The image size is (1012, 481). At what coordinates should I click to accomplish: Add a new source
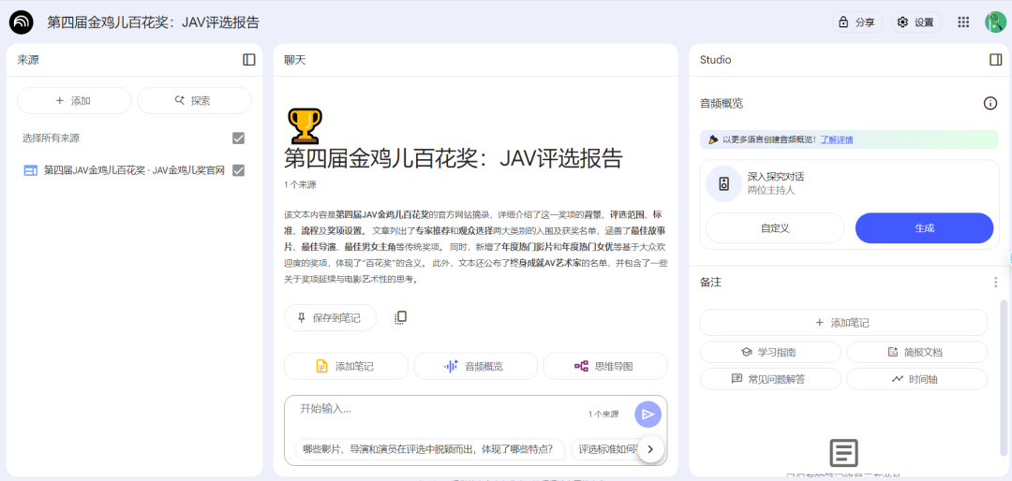click(74, 100)
